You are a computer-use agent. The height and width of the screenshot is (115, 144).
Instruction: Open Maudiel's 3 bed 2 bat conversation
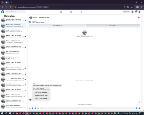coord(14,20)
